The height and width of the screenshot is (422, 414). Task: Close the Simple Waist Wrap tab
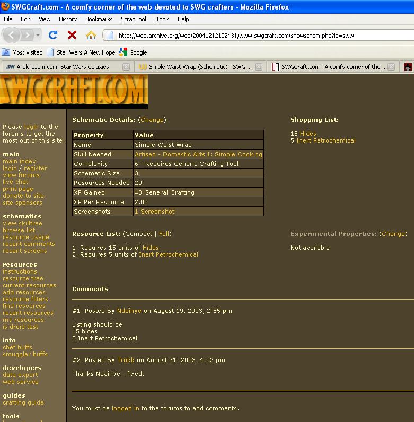(259, 67)
